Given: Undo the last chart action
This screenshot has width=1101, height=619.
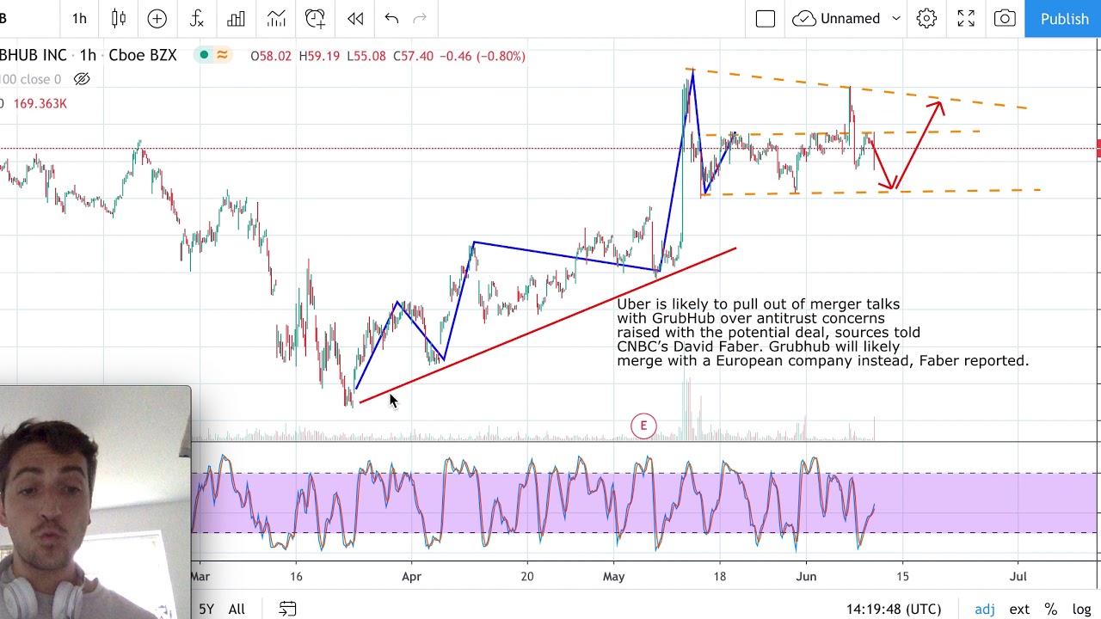Looking at the screenshot, I should 391,18.
